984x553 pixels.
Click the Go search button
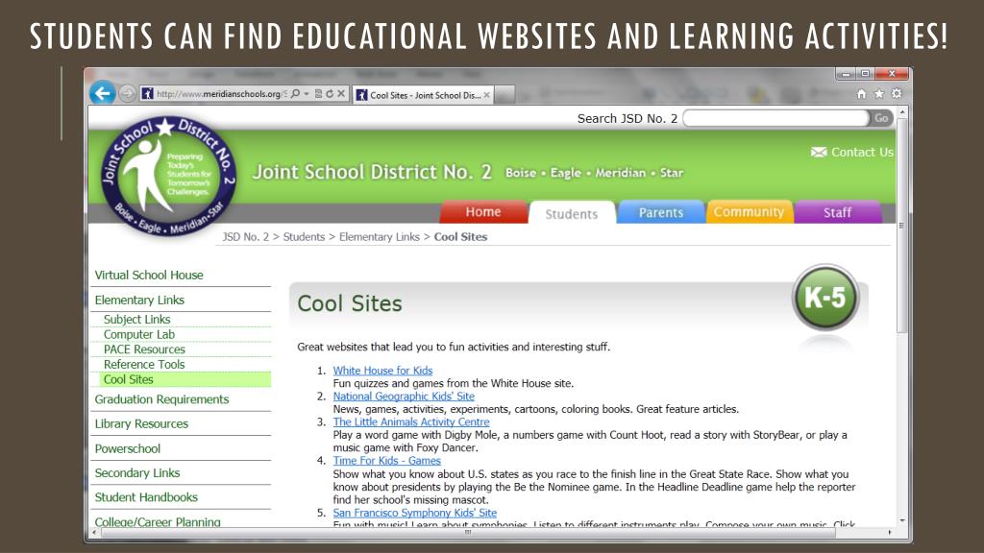click(881, 118)
